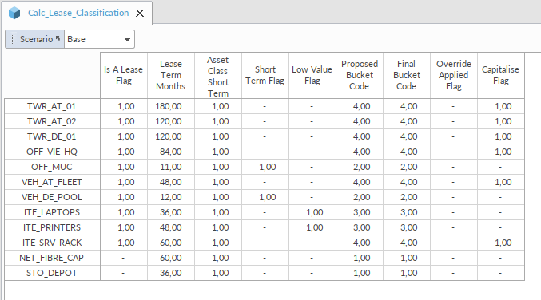This screenshot has height=300, width=541.
Task: Click TWR_DE_01 Final Bucket Code 4,00 cell
Action: coord(407,136)
